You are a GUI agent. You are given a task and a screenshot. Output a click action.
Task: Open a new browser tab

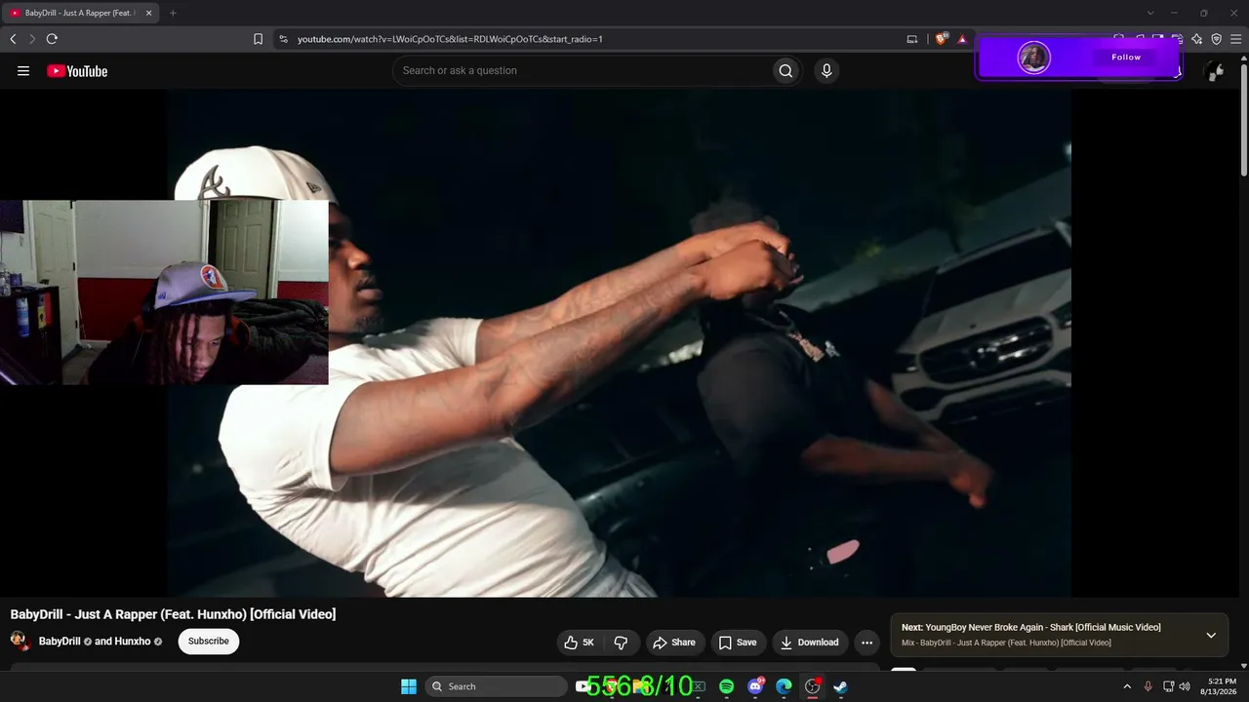tap(173, 13)
